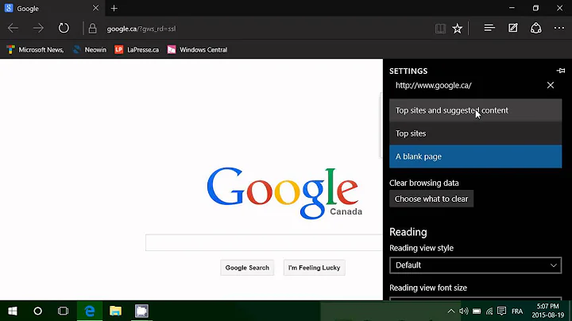
Task: Open Action Center notifications
Action: point(501,311)
